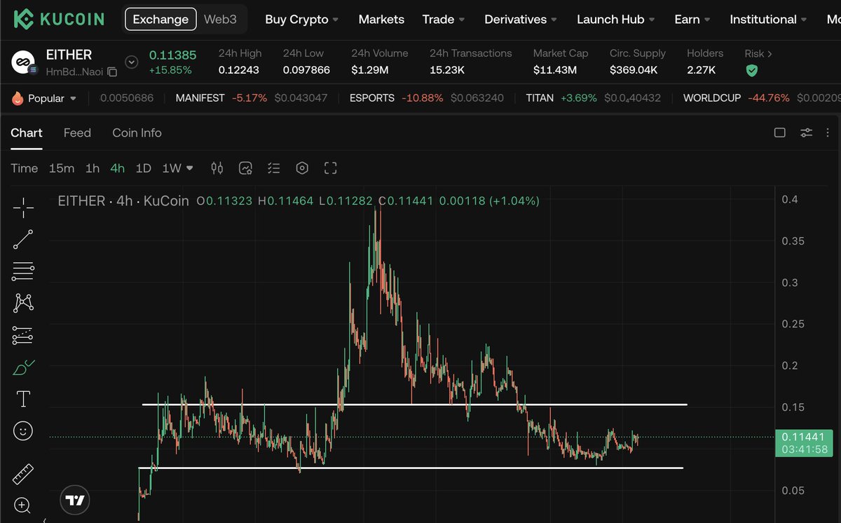This screenshot has height=523, width=841.
Task: Open the WORLDCUP ticker entry
Action: [x=761, y=98]
